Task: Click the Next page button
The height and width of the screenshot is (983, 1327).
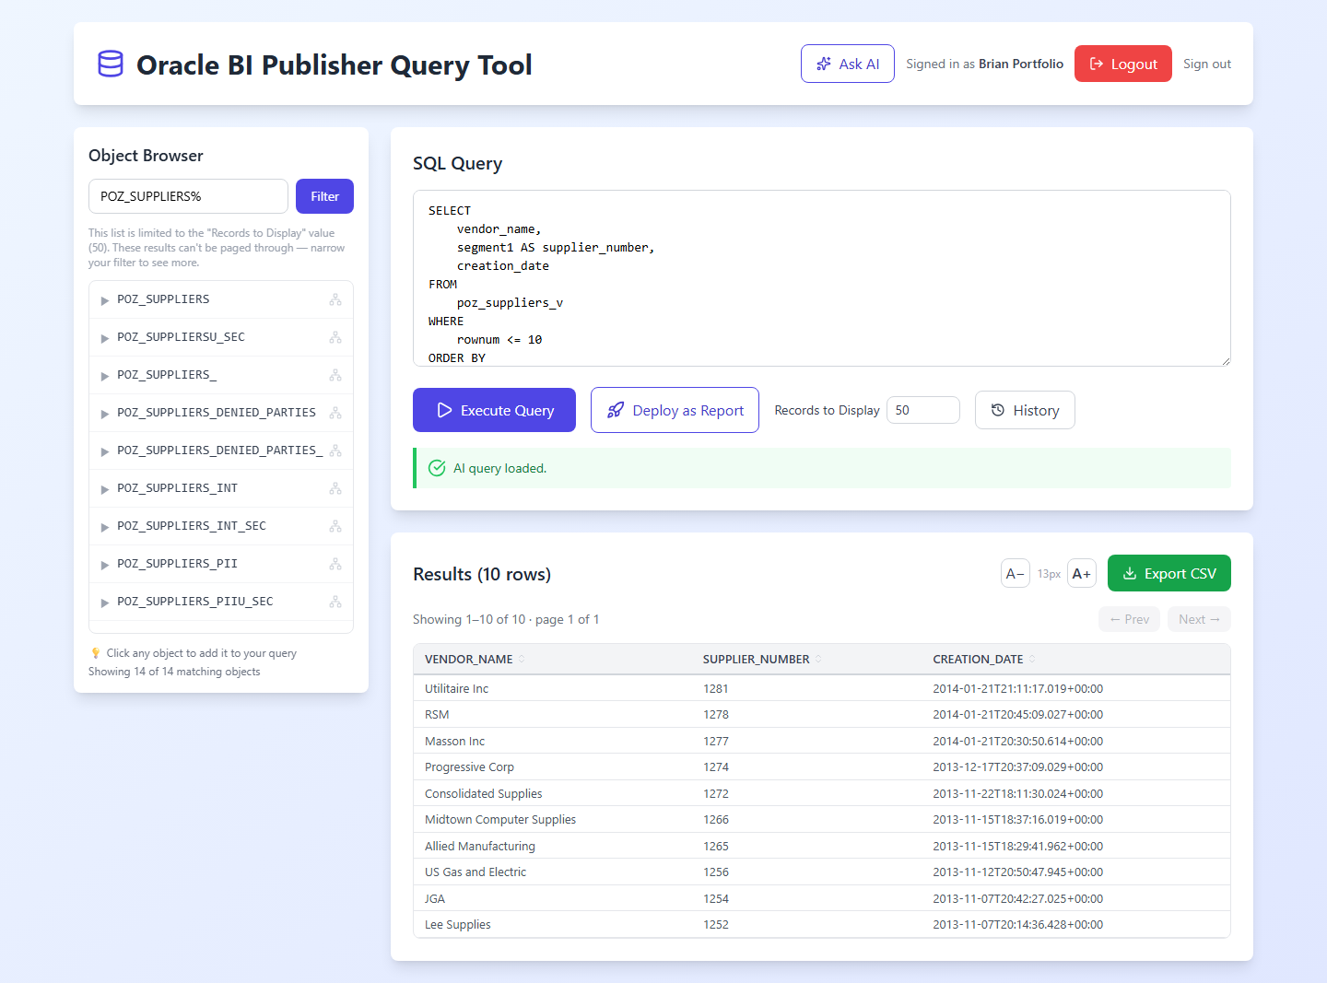Action: 1199,619
